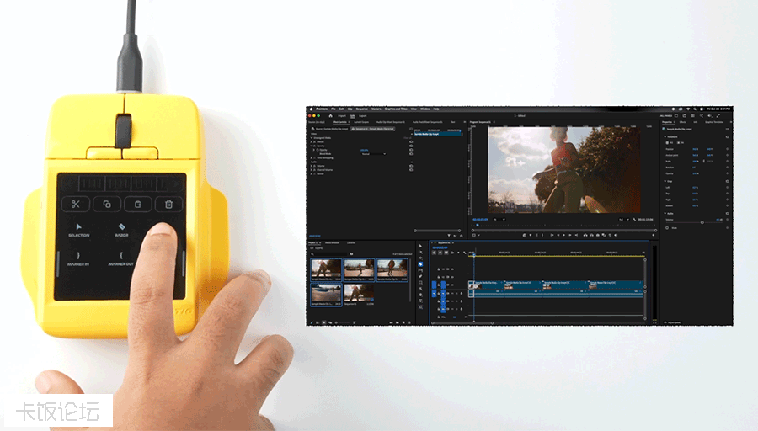The width and height of the screenshot is (758, 431).
Task: Choose the Track Select Forward tool
Action: tap(420, 252)
